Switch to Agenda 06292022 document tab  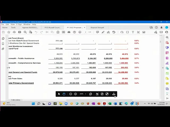30,28
